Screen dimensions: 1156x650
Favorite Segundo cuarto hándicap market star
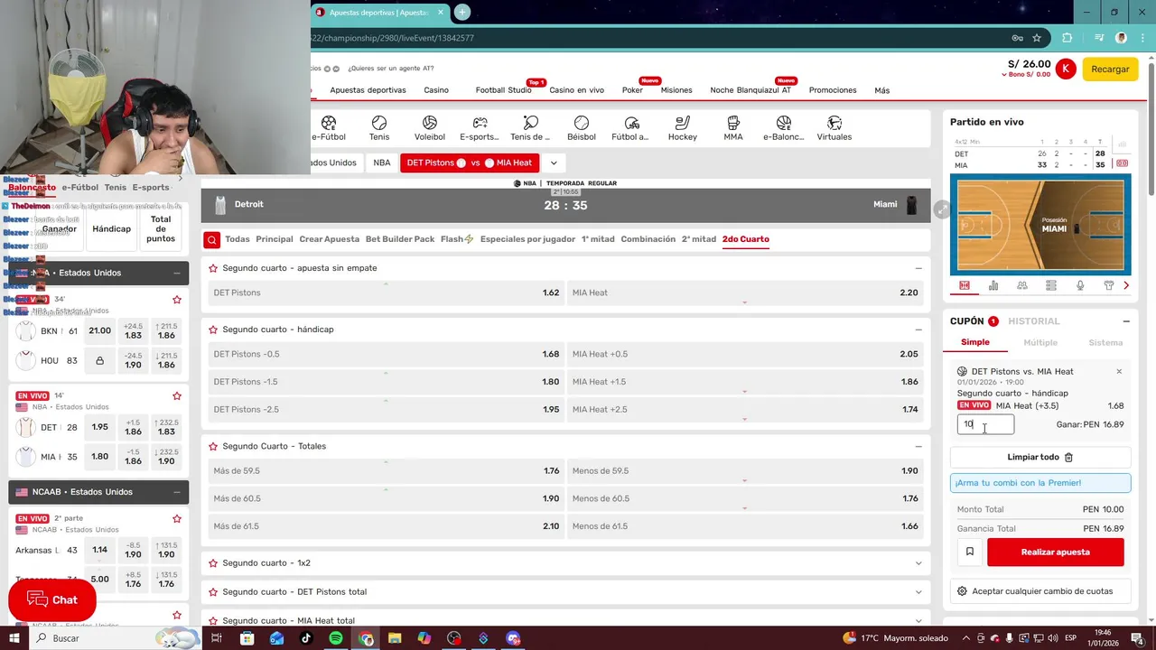pos(214,330)
